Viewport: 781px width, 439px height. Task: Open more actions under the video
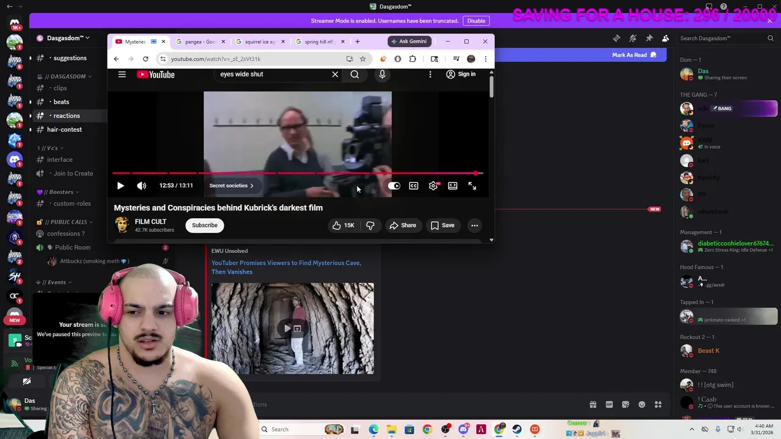pos(474,226)
